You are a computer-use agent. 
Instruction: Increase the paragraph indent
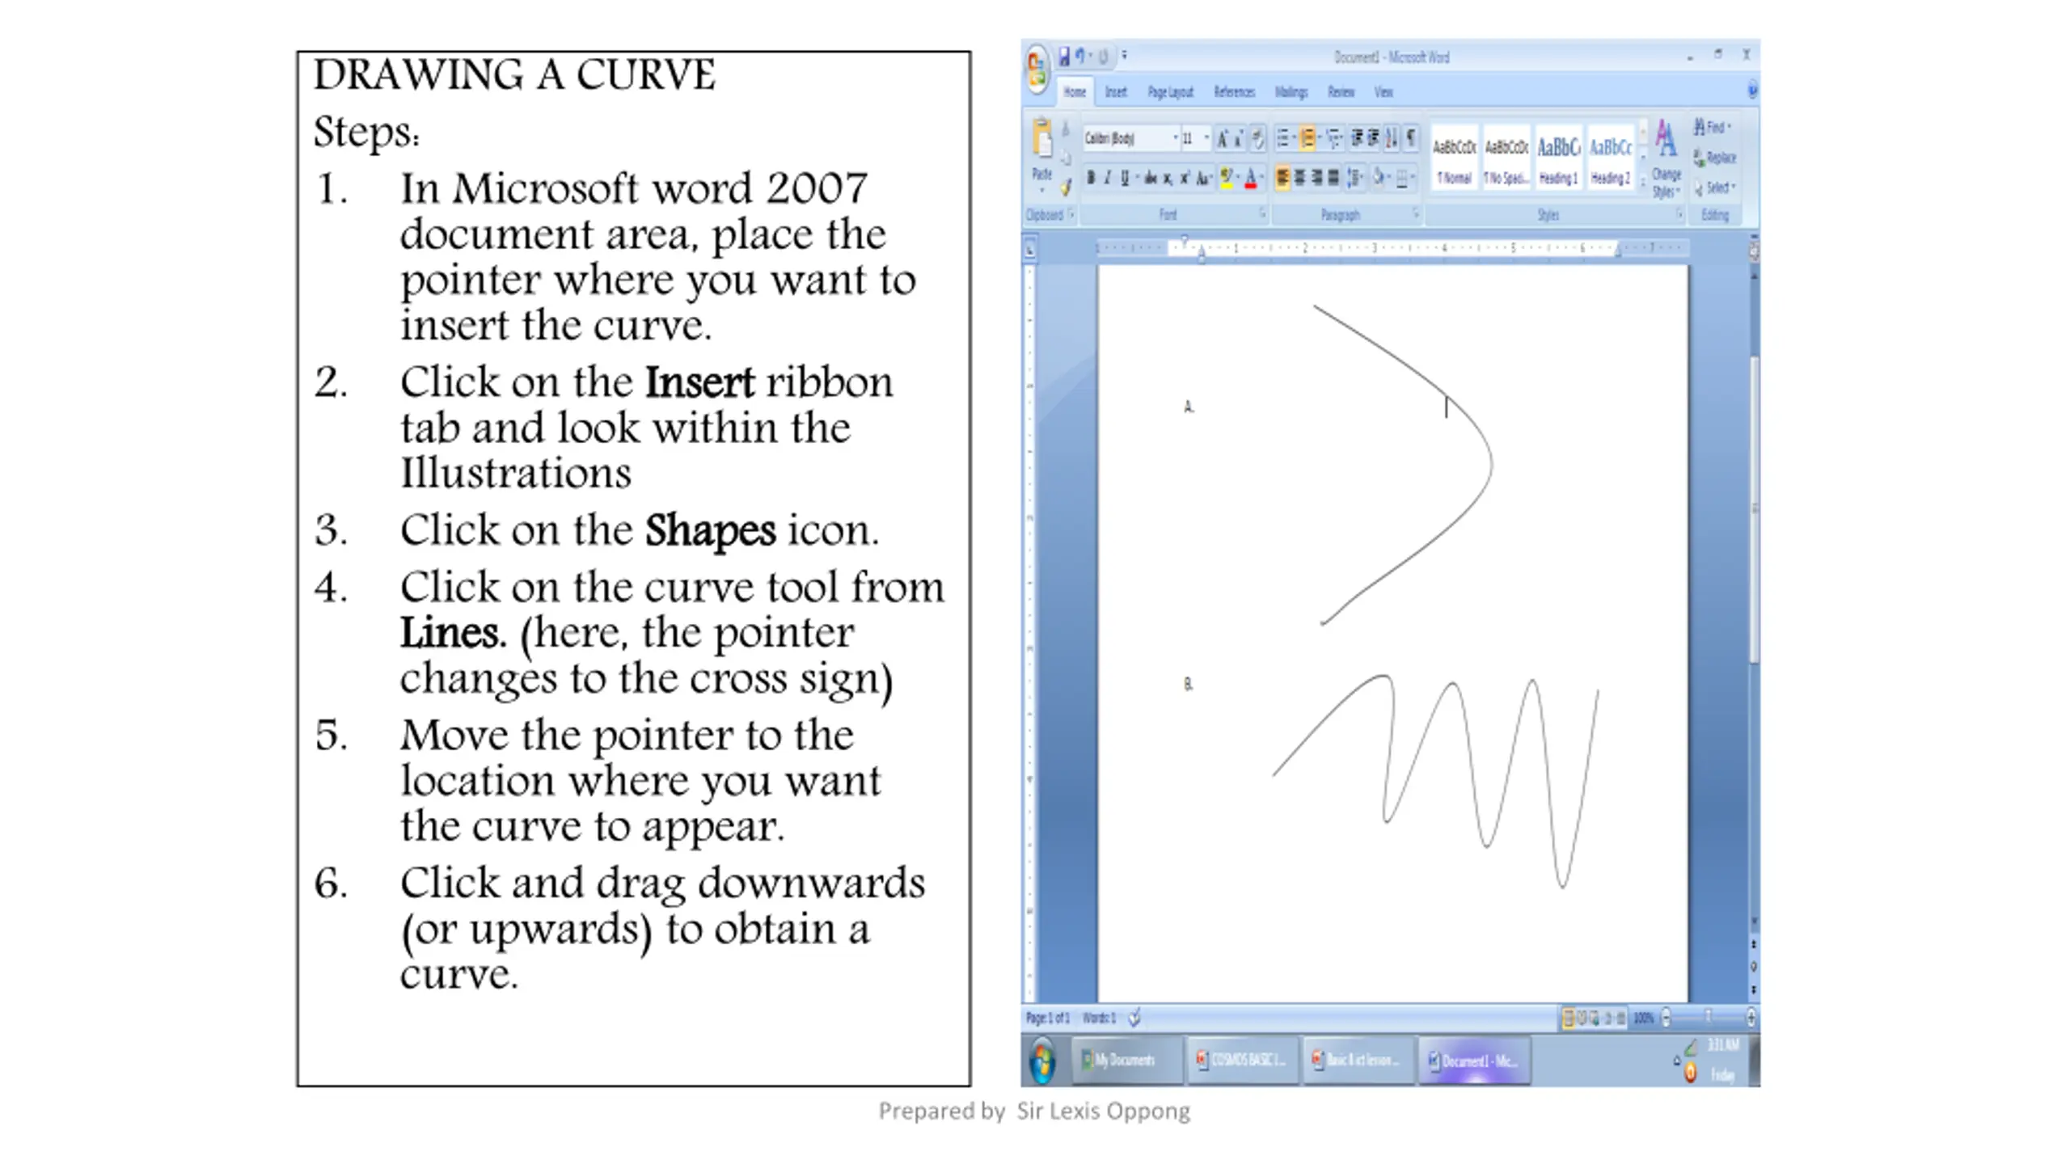coord(1374,138)
